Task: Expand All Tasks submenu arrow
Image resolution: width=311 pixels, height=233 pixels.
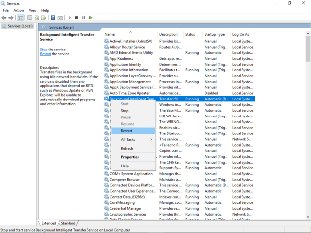Action: click(151, 139)
